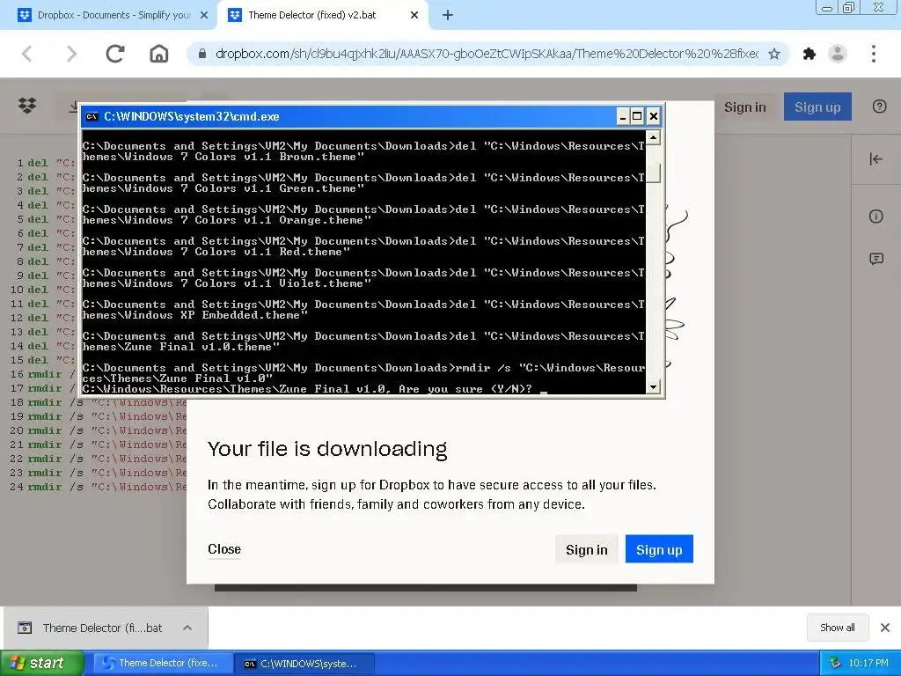Screen dimensions: 901x676
Task: Click line with 'Windows XP Embedded.theme'
Action: [363, 310]
